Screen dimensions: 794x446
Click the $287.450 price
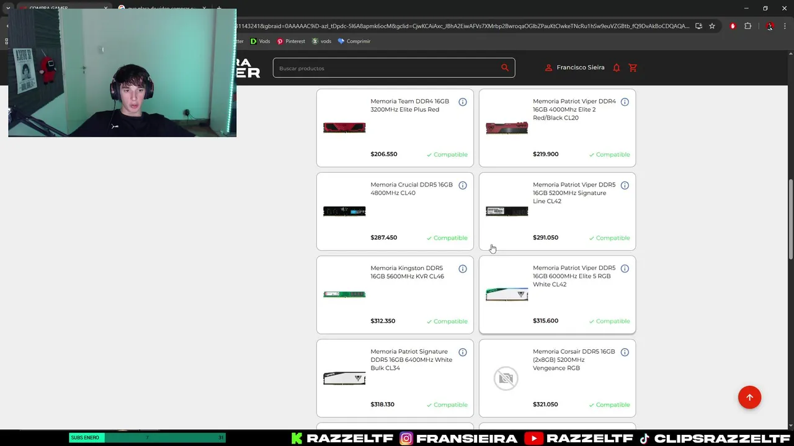tap(384, 237)
